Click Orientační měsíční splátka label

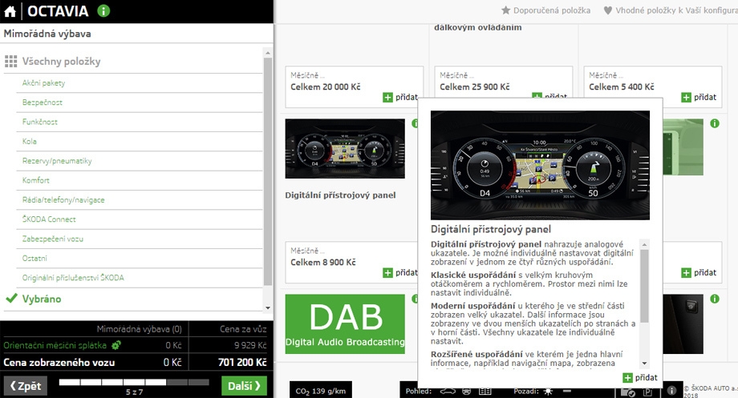tap(55, 345)
